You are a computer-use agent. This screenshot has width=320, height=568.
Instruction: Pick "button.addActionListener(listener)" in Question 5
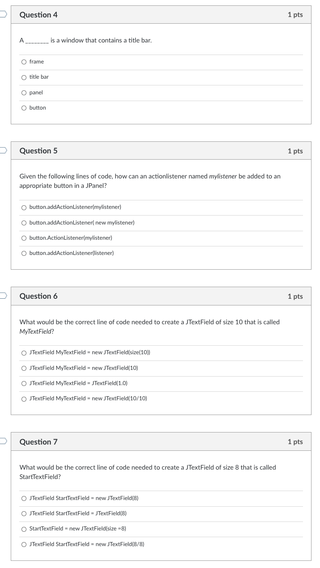tap(24, 253)
